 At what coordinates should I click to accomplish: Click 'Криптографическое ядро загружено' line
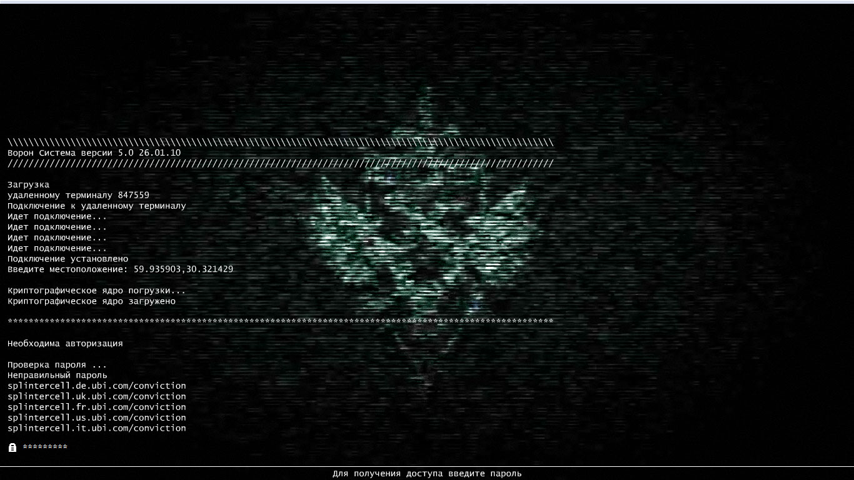click(92, 301)
